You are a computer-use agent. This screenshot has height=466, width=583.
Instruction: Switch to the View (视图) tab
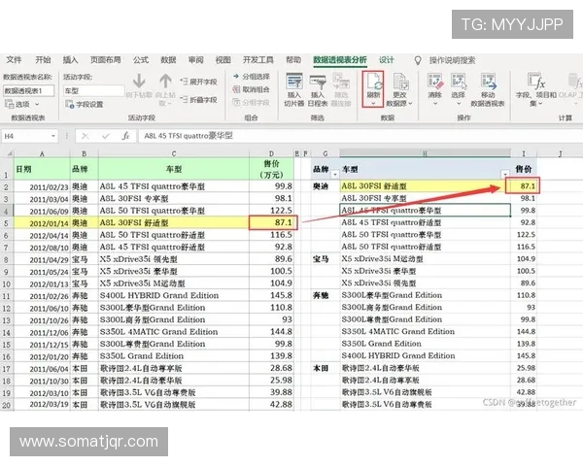click(223, 60)
